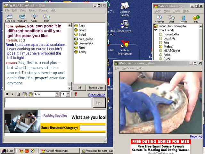Screen dimensions: 205x154
Task: Click the Packing Supplies ad photo
Action: click(x=22, y=121)
